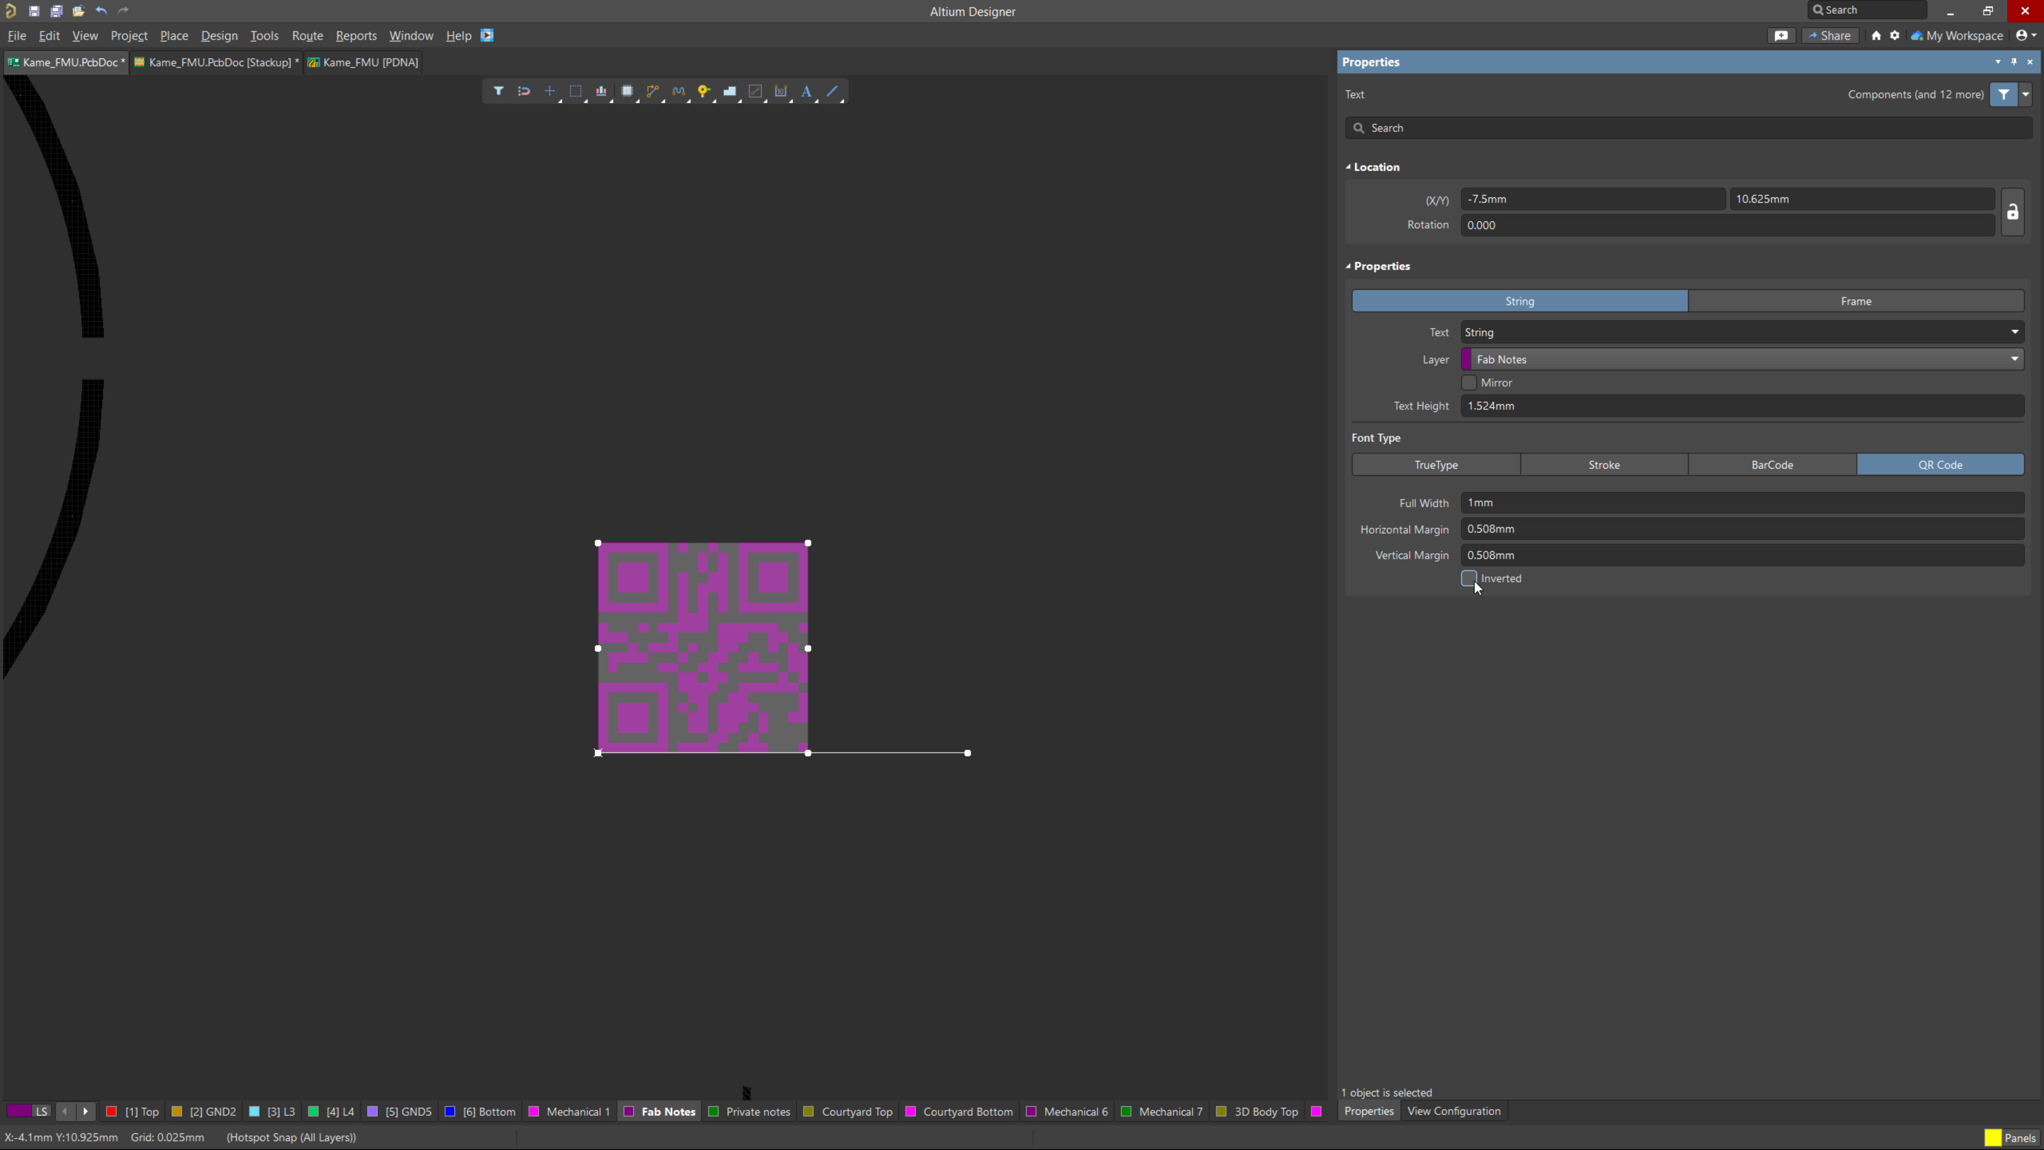Activate the Interactive Routing tool
2044x1150 pixels.
click(652, 91)
